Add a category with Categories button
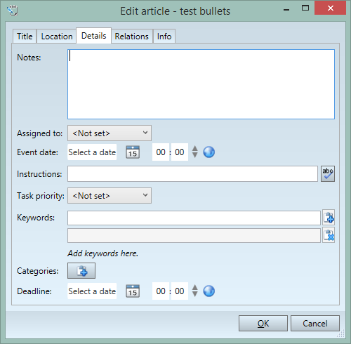351x344 pixels. 81,271
